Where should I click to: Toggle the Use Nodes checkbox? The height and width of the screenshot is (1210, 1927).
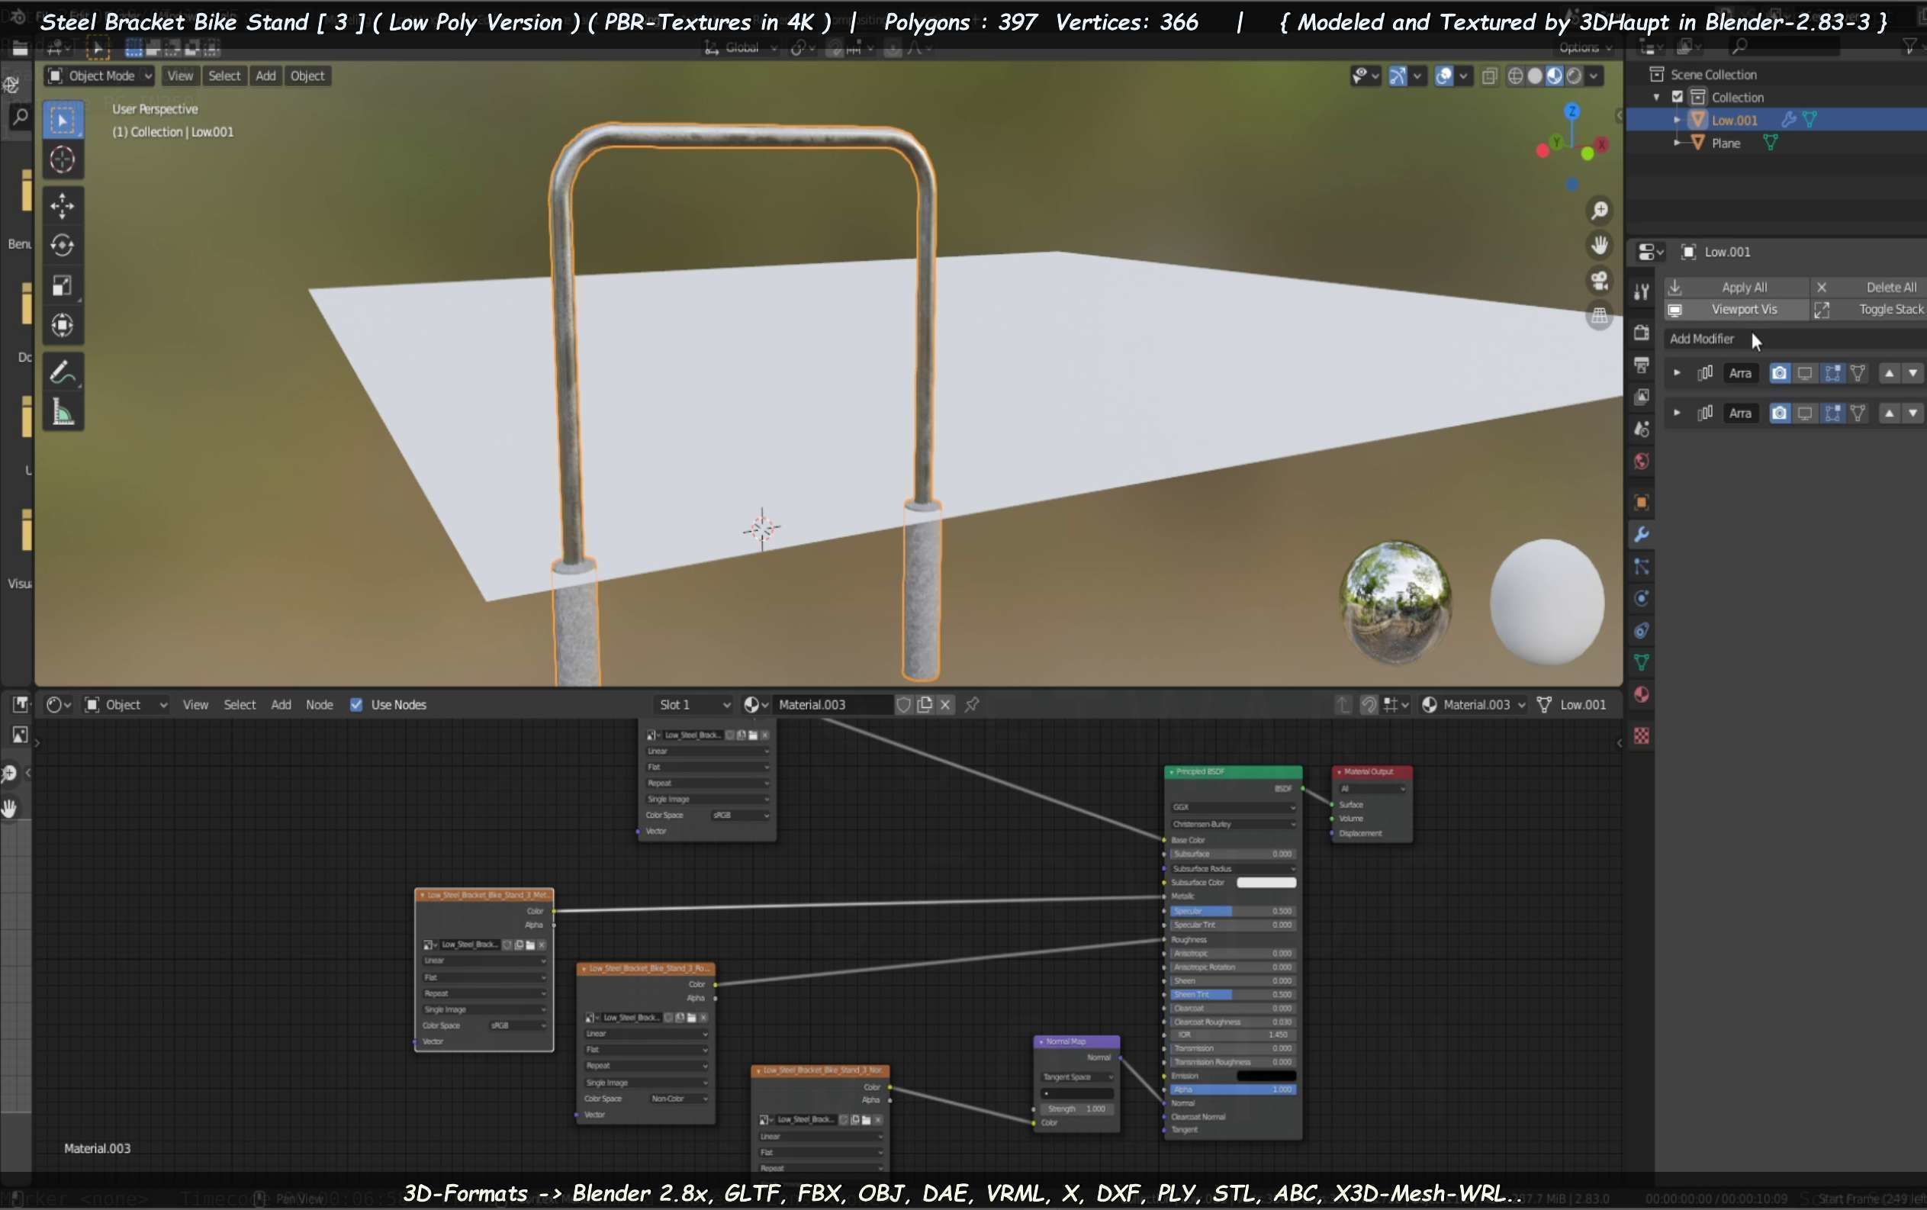[356, 705]
